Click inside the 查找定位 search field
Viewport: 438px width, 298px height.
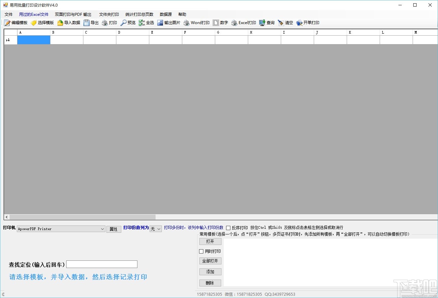102,264
